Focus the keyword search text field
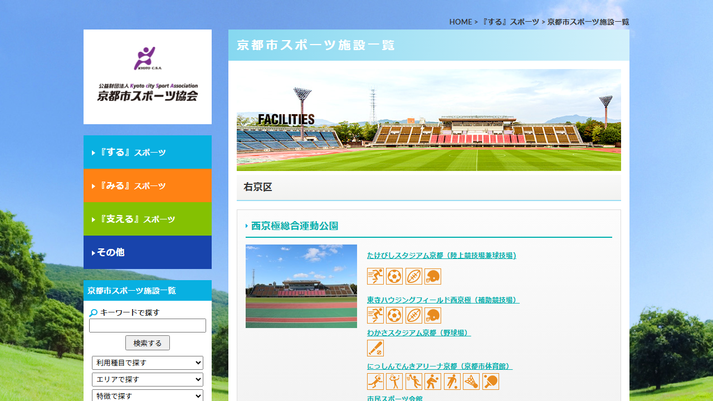The height and width of the screenshot is (401, 713). click(x=148, y=326)
